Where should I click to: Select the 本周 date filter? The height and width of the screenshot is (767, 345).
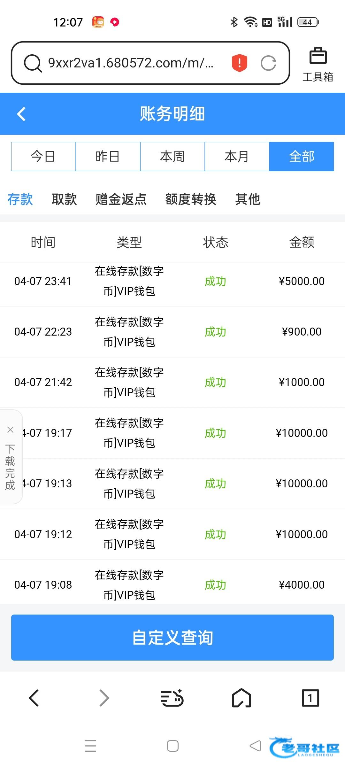172,157
